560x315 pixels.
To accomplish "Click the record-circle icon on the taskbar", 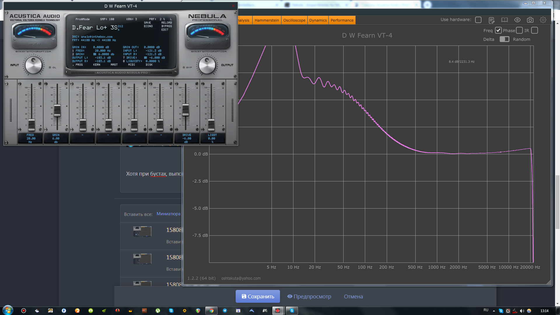I will (24, 311).
